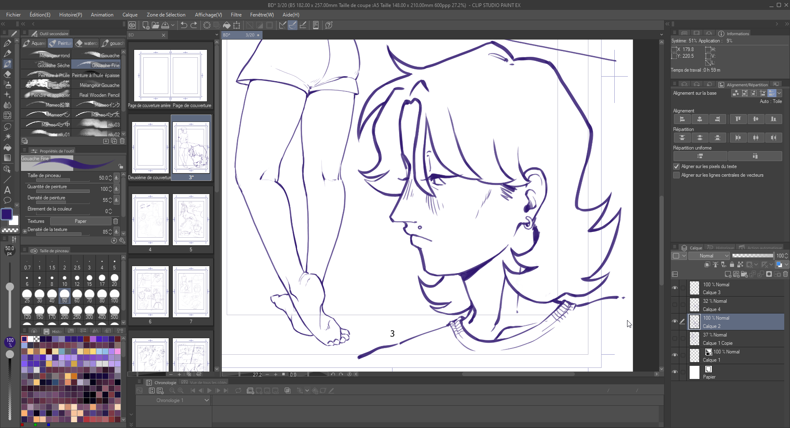
Task: Enable 'Aligner sur les lignes centrales de vecteurs'
Action: coord(676,175)
